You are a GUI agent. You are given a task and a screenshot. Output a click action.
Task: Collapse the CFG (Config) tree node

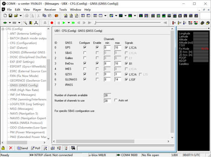tap(4, 29)
